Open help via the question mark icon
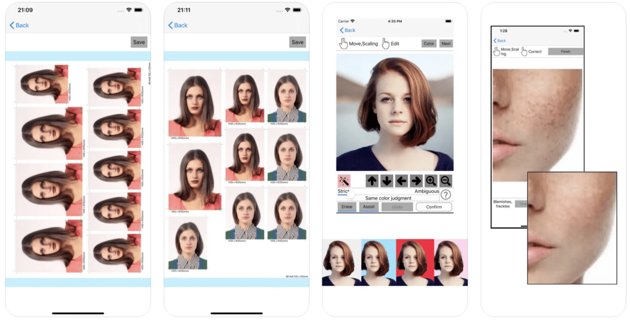 click(445, 194)
